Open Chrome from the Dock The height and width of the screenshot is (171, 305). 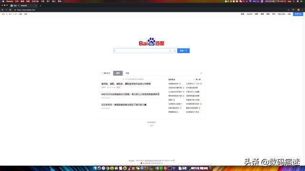click(x=108, y=168)
